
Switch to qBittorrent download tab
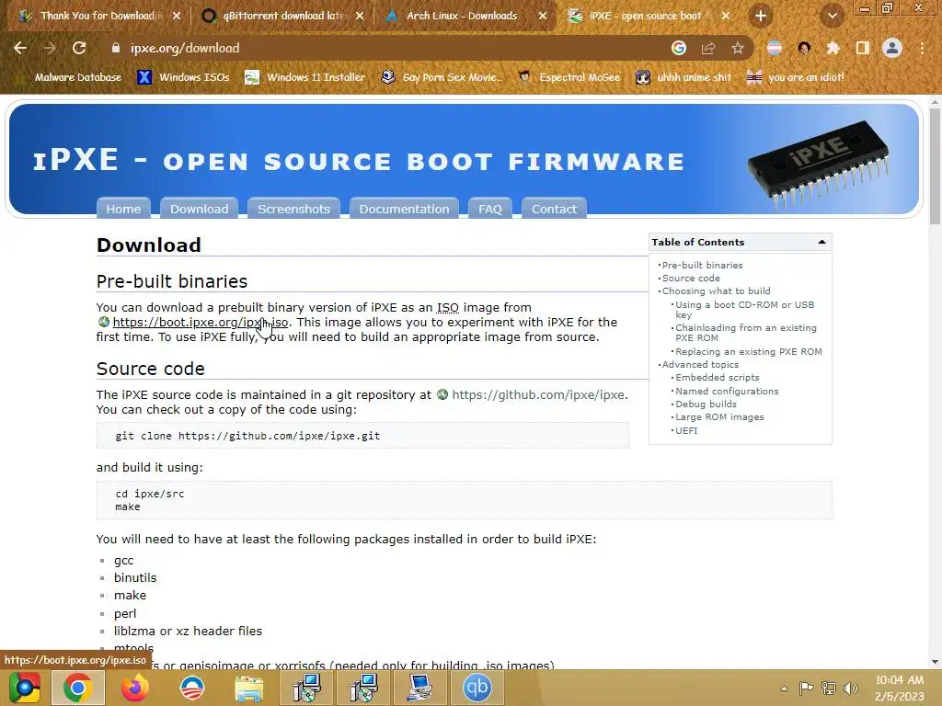[282, 16]
